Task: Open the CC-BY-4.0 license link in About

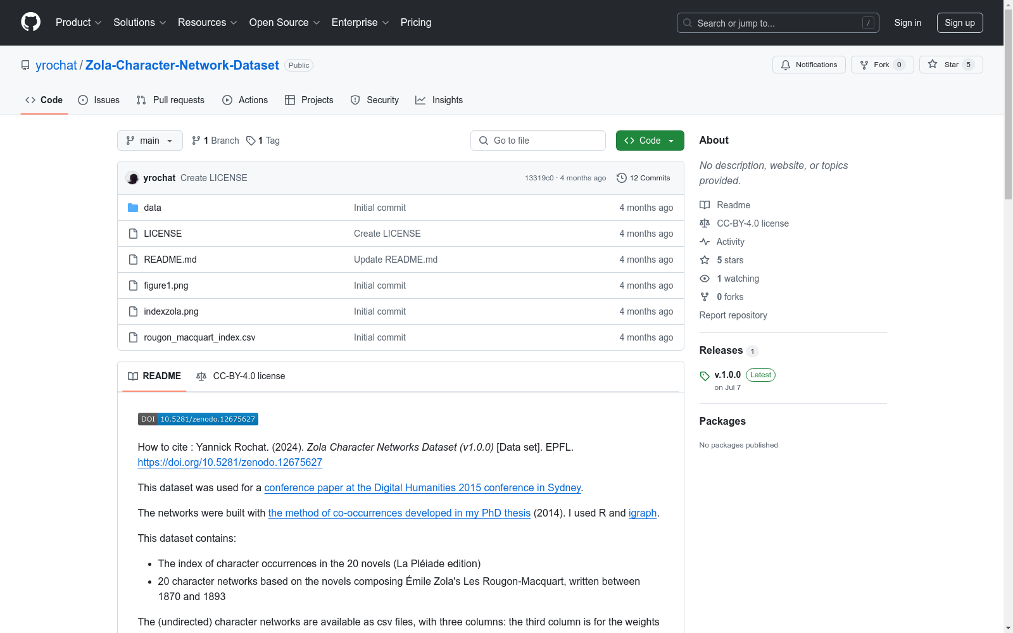Action: point(744,223)
